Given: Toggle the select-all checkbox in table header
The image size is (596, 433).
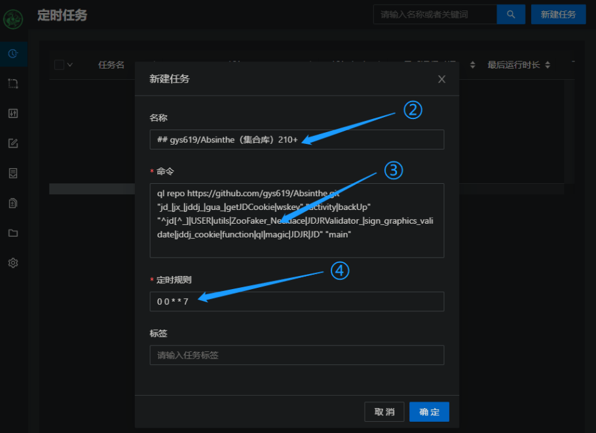Looking at the screenshot, I should (59, 65).
